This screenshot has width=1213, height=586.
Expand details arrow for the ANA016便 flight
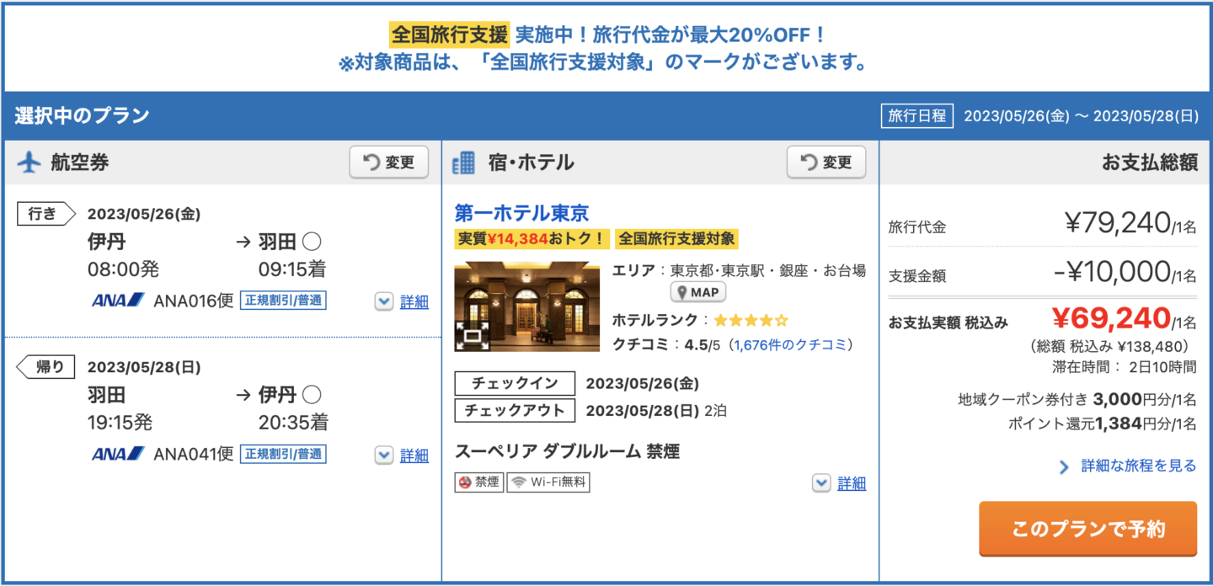(x=384, y=301)
